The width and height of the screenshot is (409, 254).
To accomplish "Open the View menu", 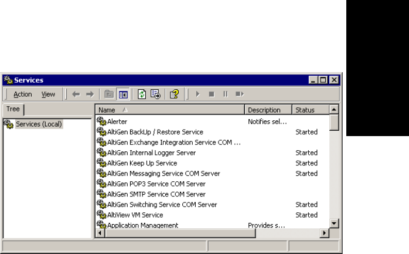I will (x=48, y=94).
